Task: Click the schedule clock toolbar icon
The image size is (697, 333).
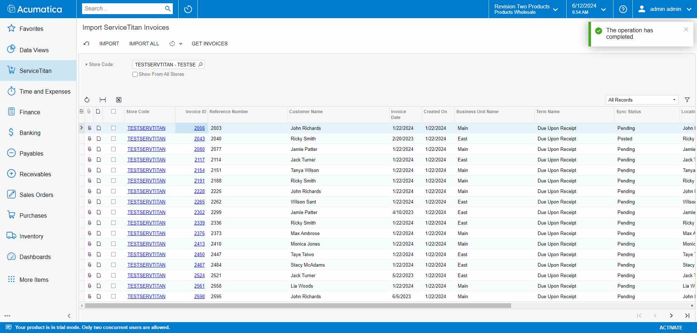Action: point(172,44)
